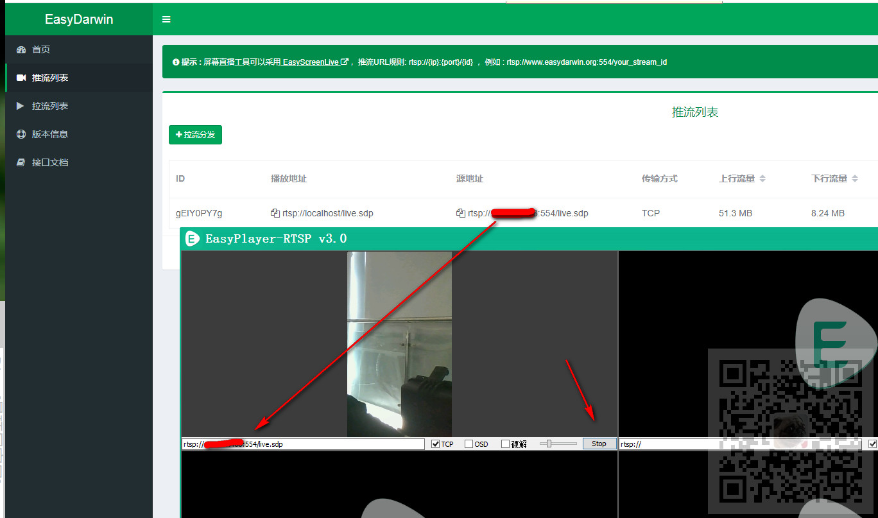878x518 pixels.
Task: Click the 播放地址 column header
Action: tap(289, 178)
